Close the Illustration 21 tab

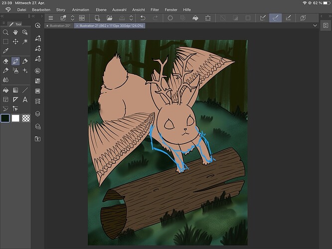pos(77,25)
